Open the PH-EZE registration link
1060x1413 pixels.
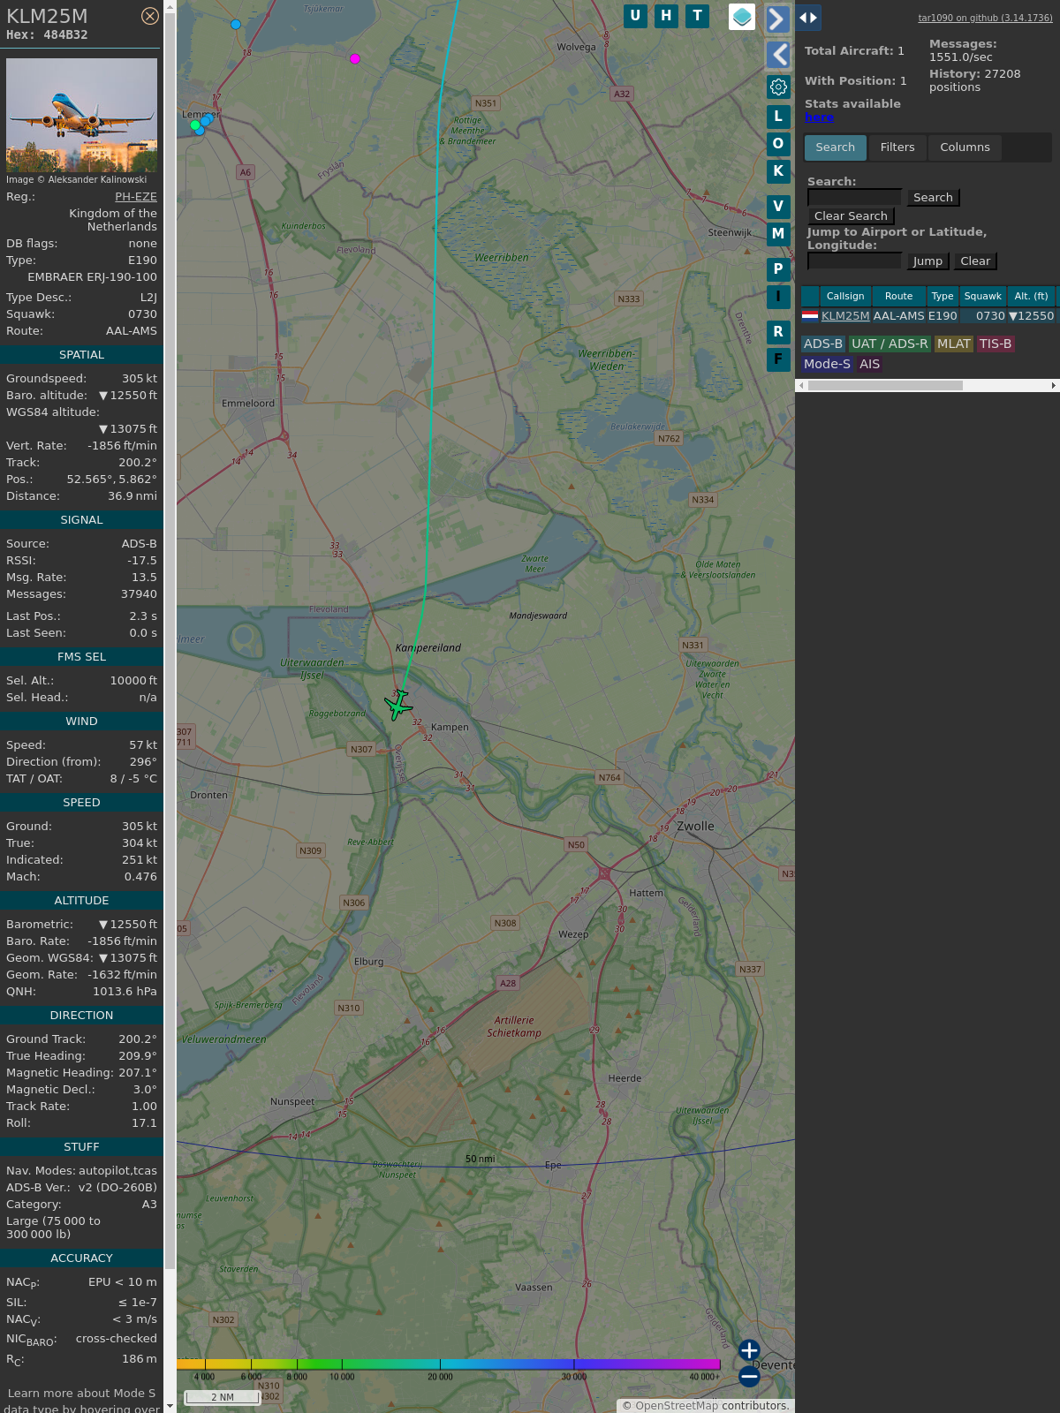pyautogui.click(x=136, y=197)
